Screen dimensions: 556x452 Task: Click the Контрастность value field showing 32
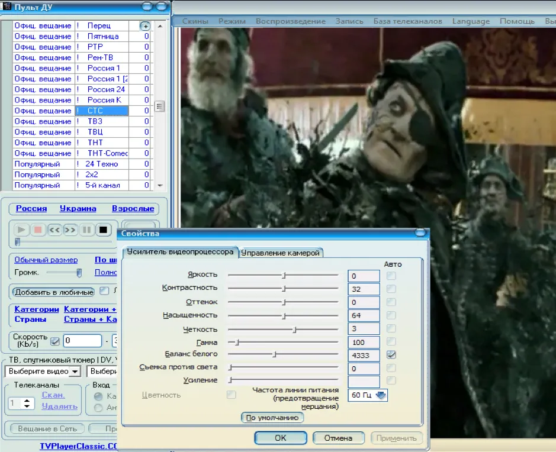tap(364, 289)
